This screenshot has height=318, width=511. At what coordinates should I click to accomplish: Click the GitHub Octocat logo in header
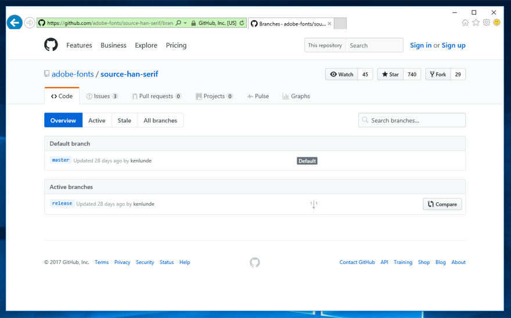(51, 45)
